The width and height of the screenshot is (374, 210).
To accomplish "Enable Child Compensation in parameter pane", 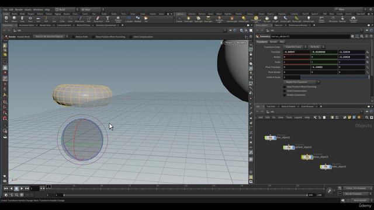I will (x=285, y=91).
